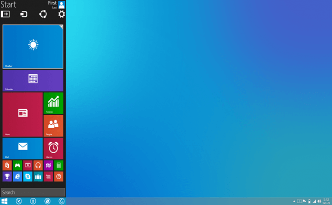
Task: Open the red Reading List tile
Action: (48, 177)
